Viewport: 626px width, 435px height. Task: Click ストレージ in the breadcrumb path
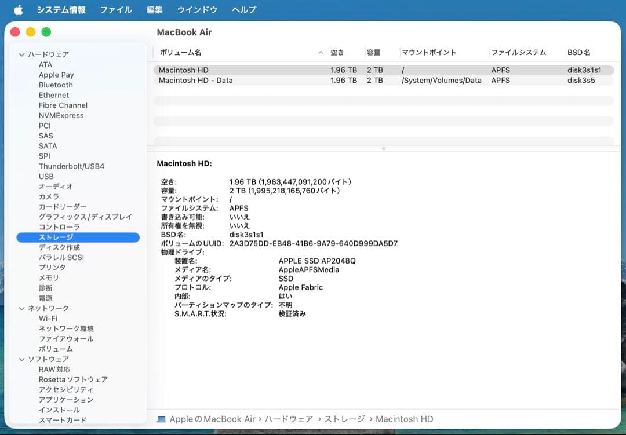coord(347,419)
